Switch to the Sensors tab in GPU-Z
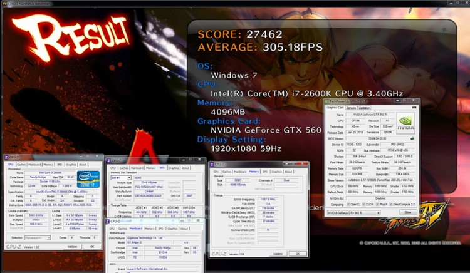470x273 pixels. click(x=351, y=108)
